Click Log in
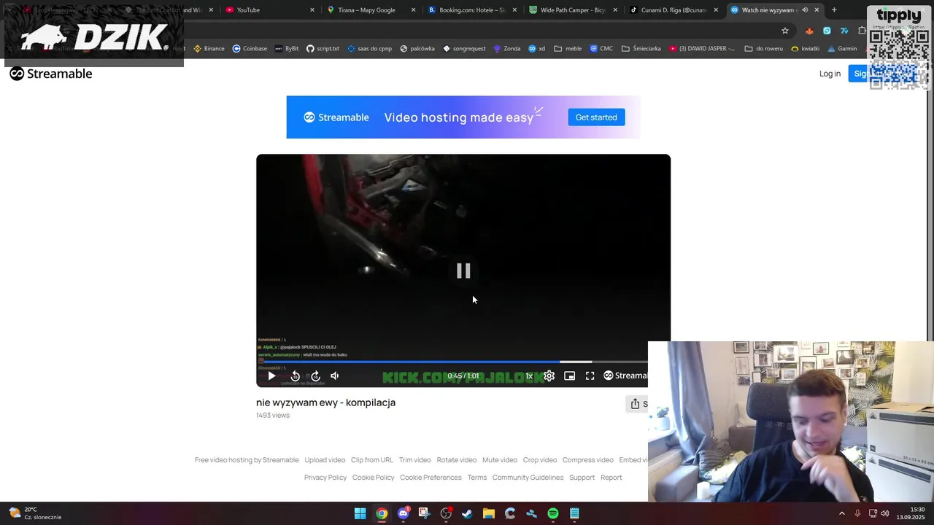Screen dimensions: 934x525 click(x=830, y=74)
